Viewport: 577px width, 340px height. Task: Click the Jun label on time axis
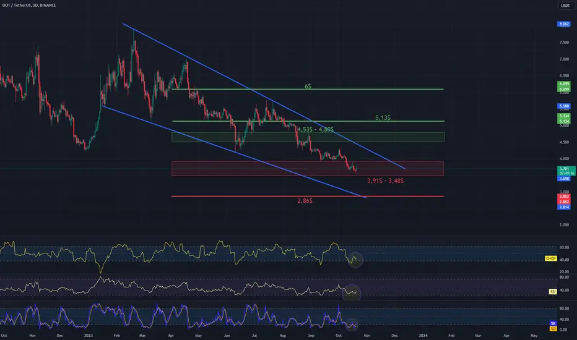pos(227,335)
